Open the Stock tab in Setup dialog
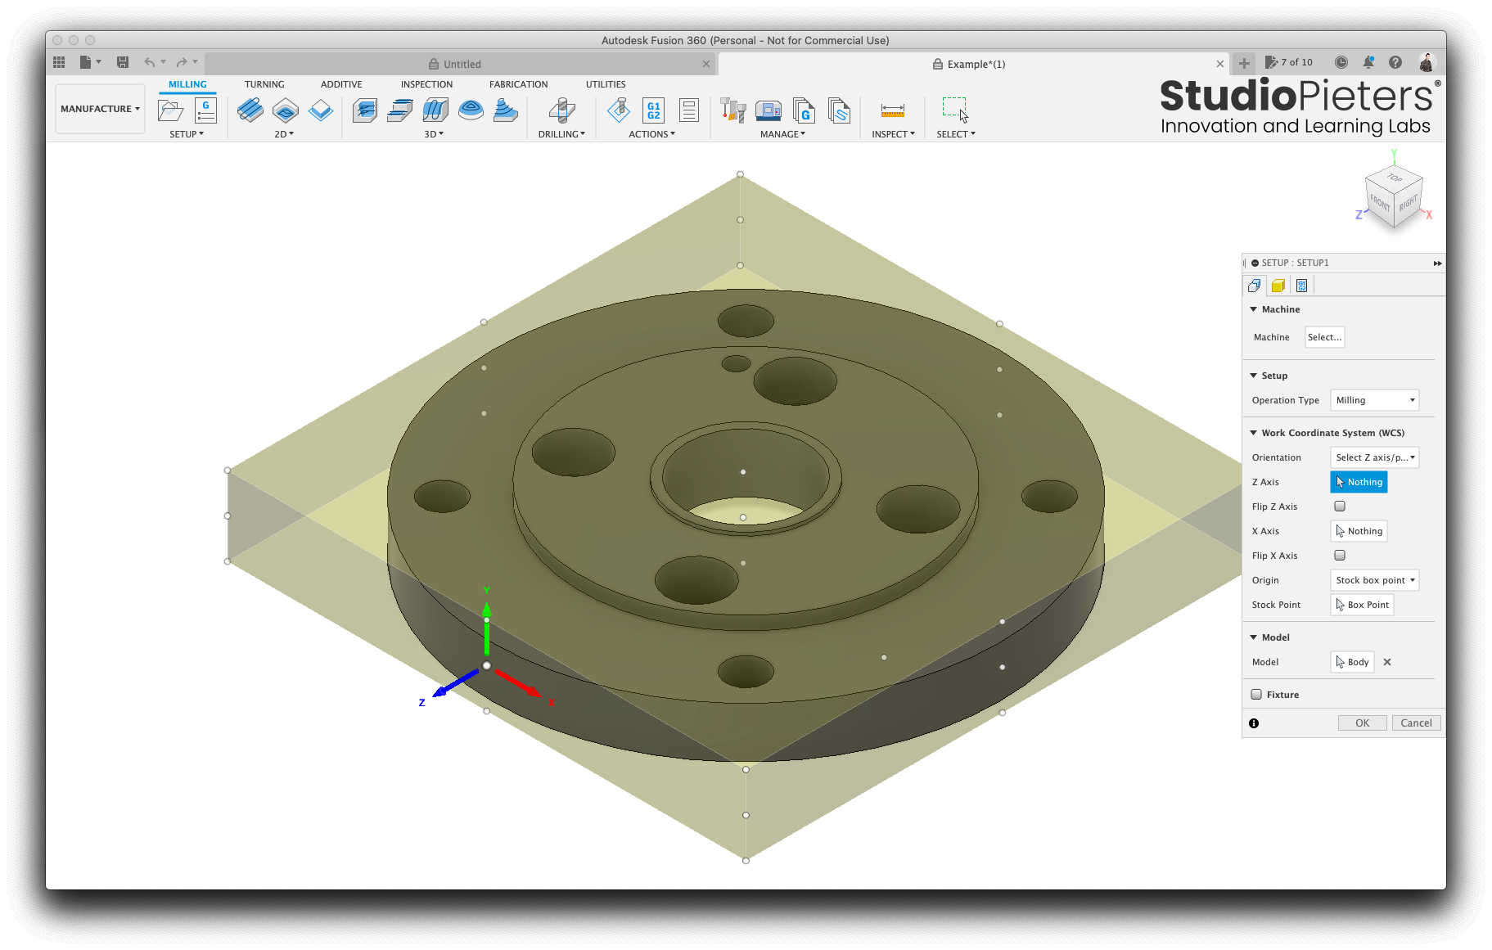 point(1278,286)
